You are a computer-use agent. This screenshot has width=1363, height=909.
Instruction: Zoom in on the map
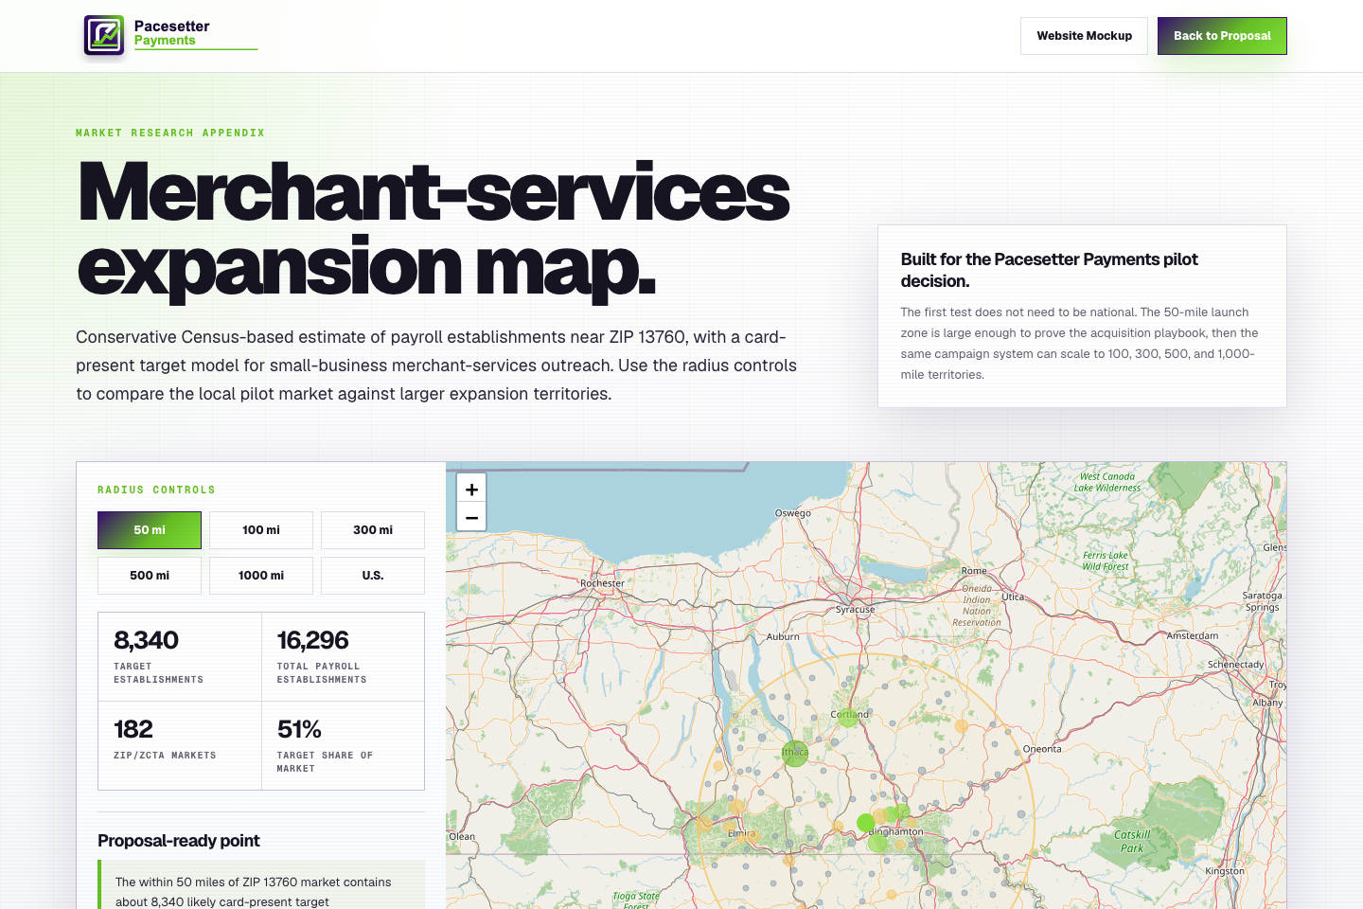click(471, 489)
